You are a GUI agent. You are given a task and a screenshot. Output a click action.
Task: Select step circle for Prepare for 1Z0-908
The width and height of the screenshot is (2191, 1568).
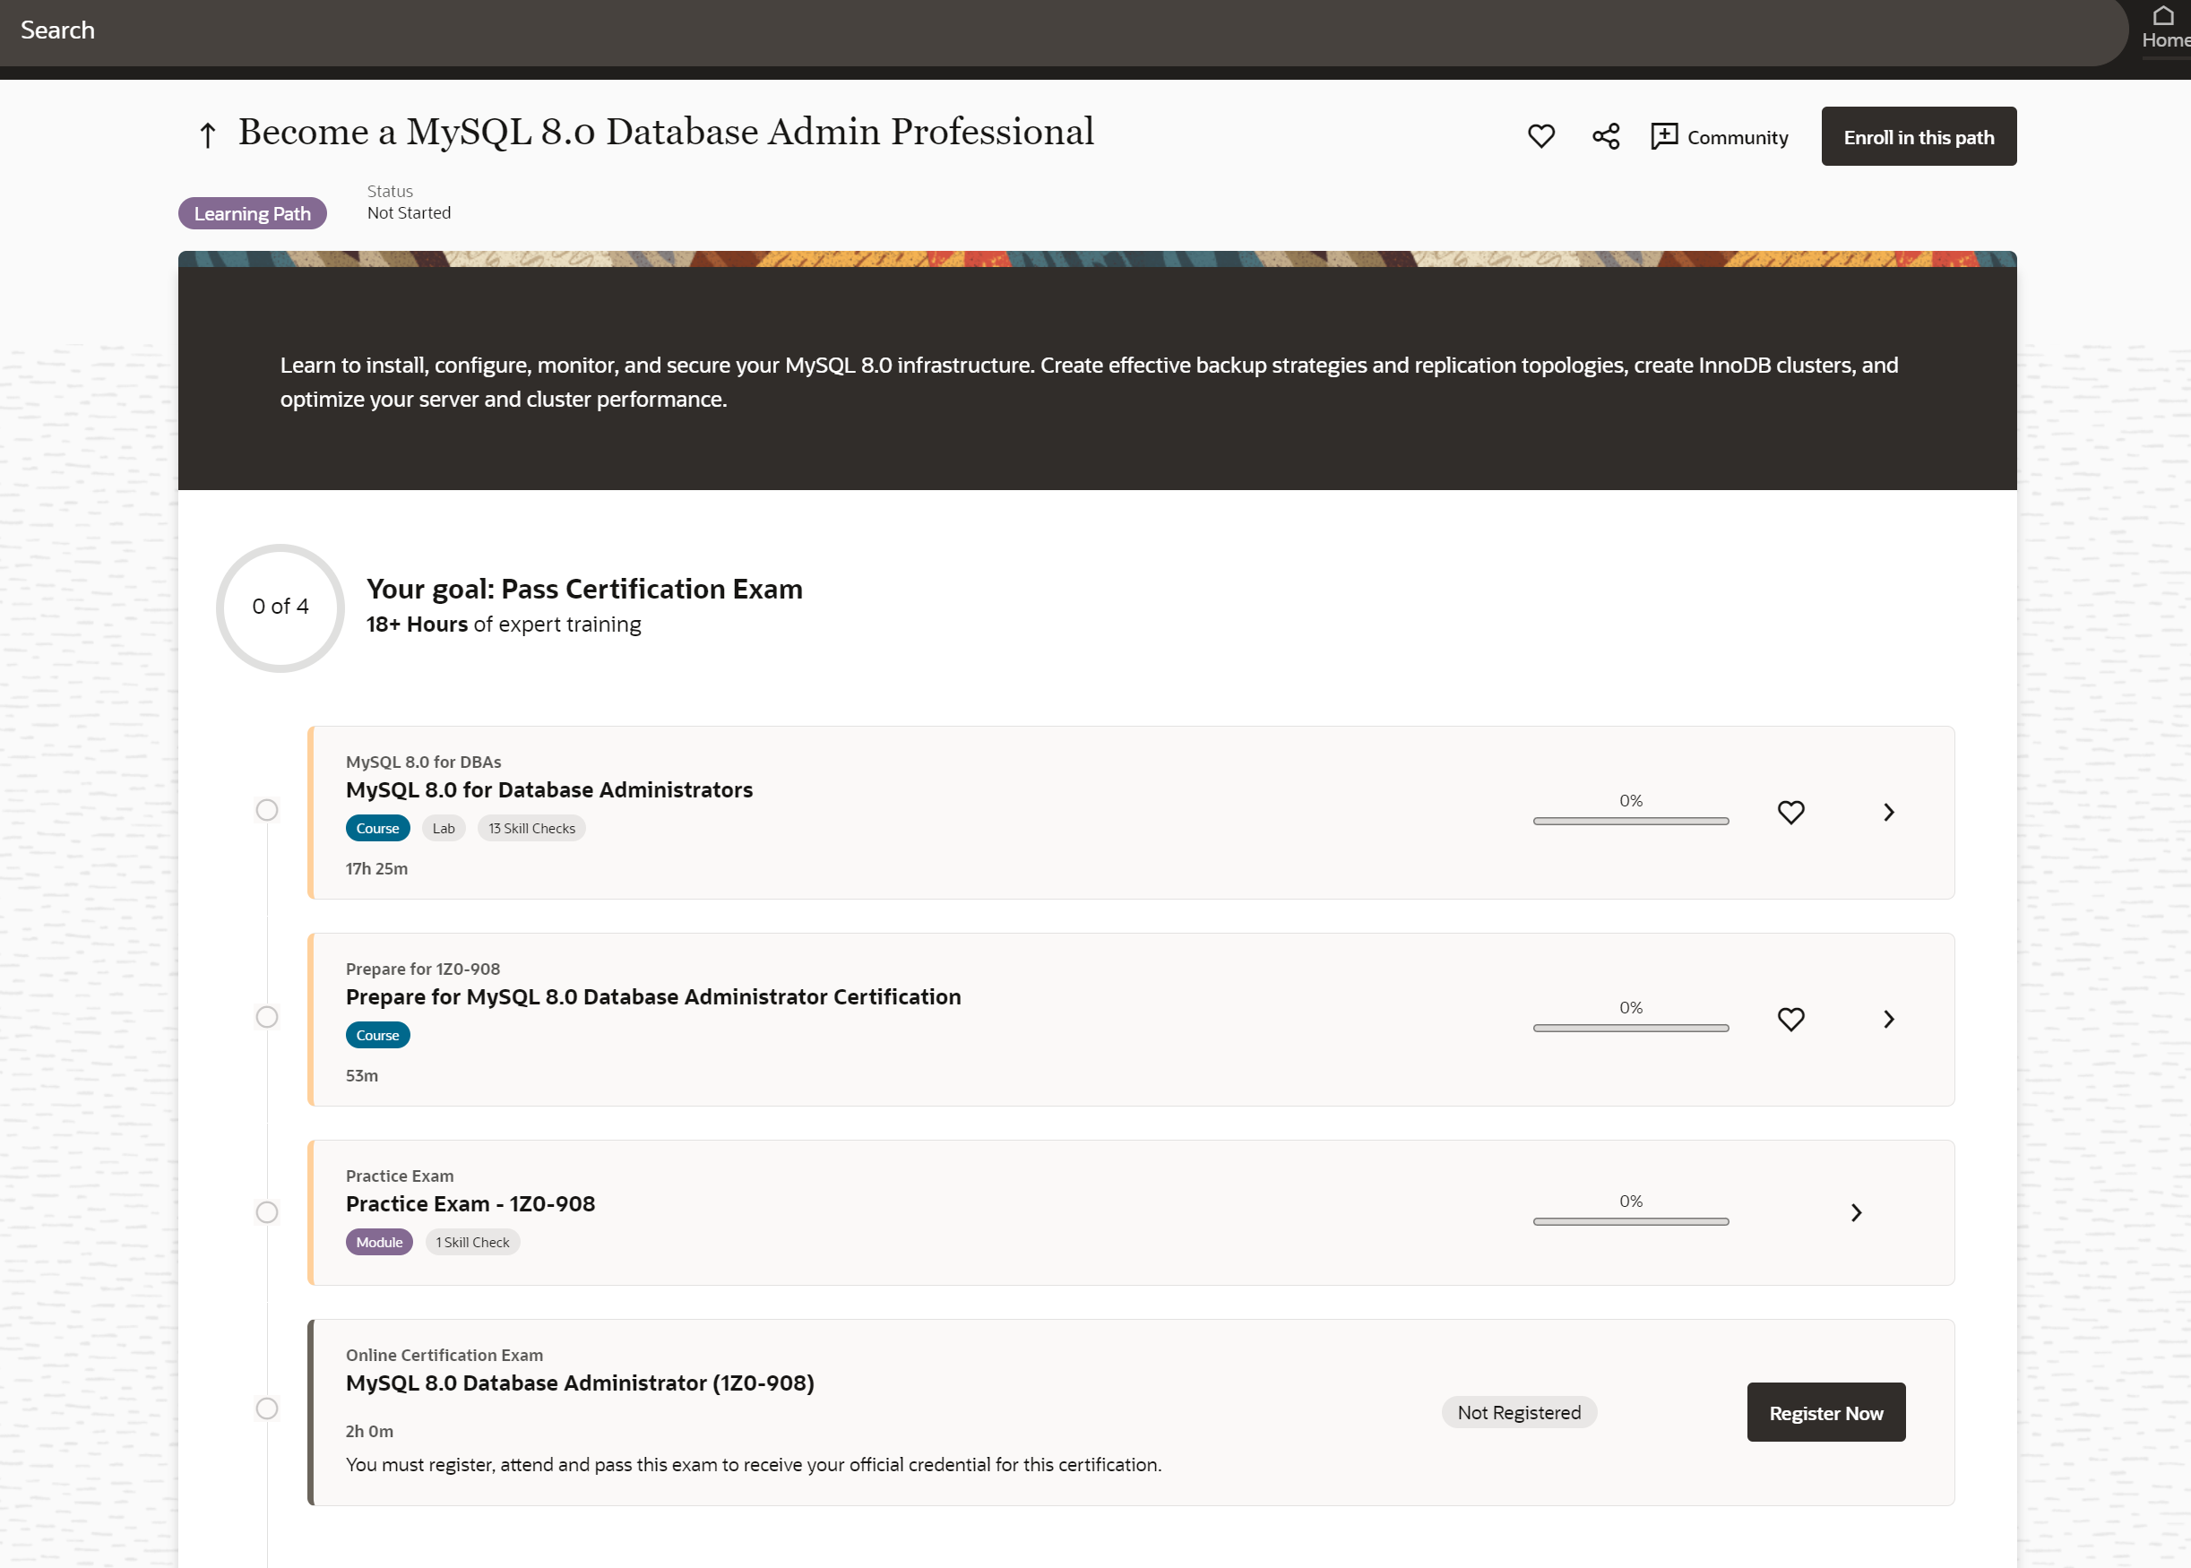[266, 1017]
